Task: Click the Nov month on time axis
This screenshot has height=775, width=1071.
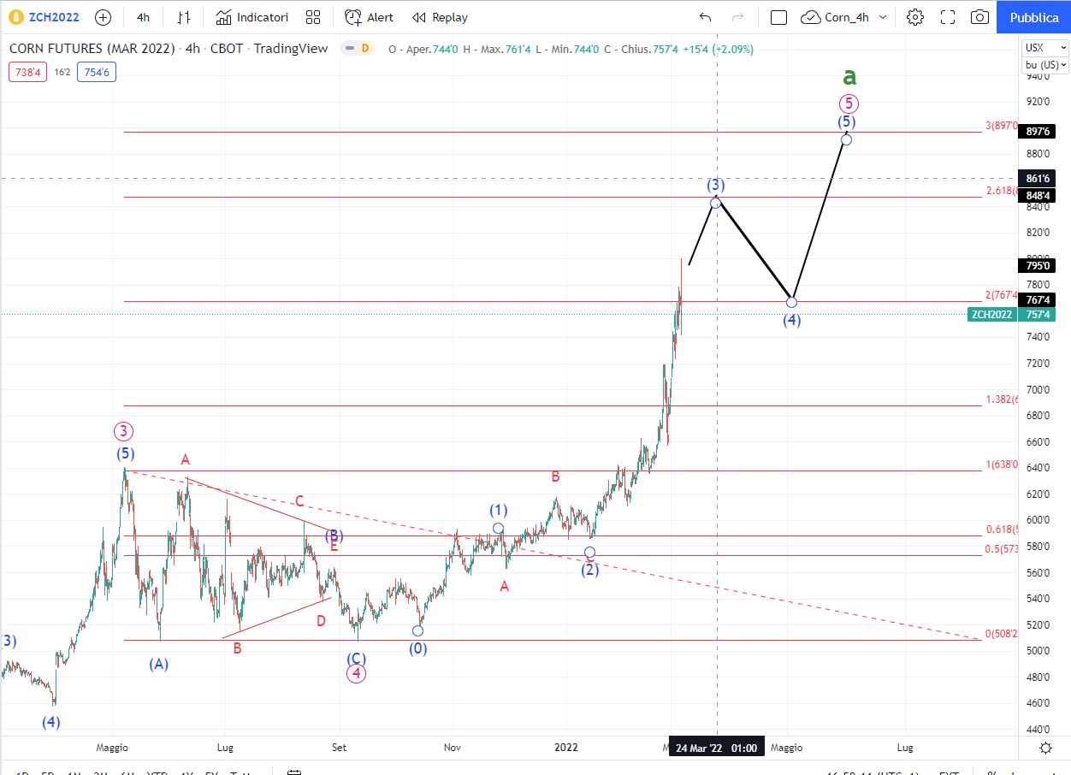Action: 453,748
